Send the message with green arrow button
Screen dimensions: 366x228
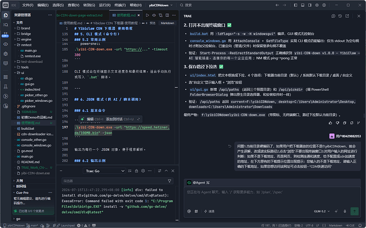354,211
